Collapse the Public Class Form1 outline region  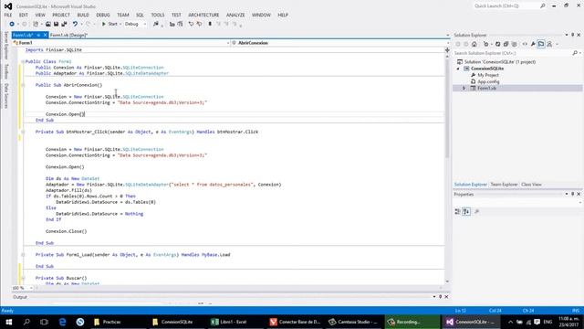(23, 61)
